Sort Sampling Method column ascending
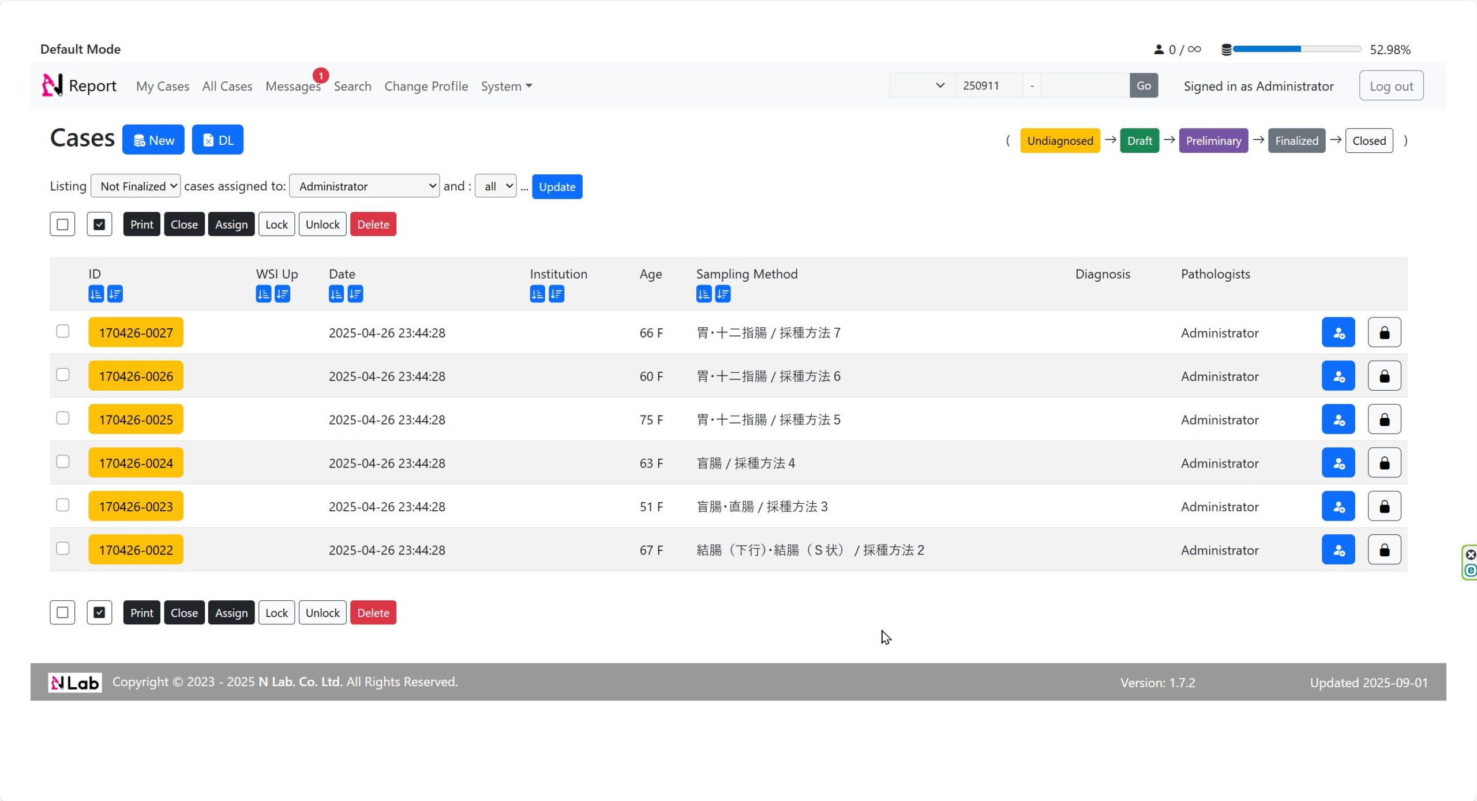Viewport: 1477px width, 801px height. (704, 294)
